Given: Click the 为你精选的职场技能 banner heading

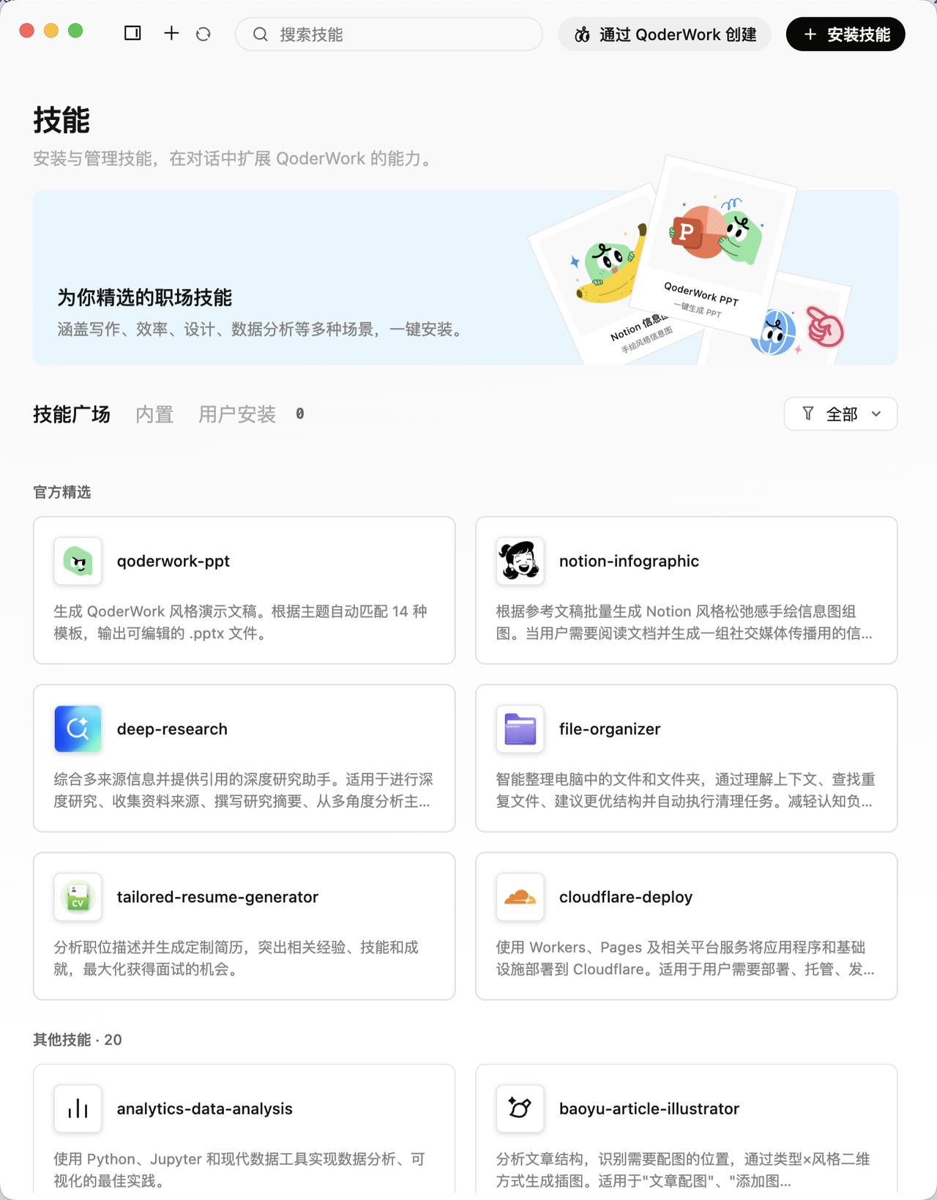Looking at the screenshot, I should click(x=145, y=297).
